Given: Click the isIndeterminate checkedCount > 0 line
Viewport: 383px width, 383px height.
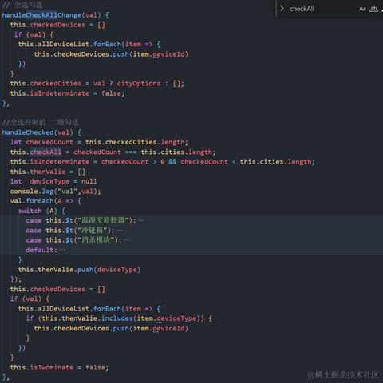Looking at the screenshot, I should click(x=162, y=162).
